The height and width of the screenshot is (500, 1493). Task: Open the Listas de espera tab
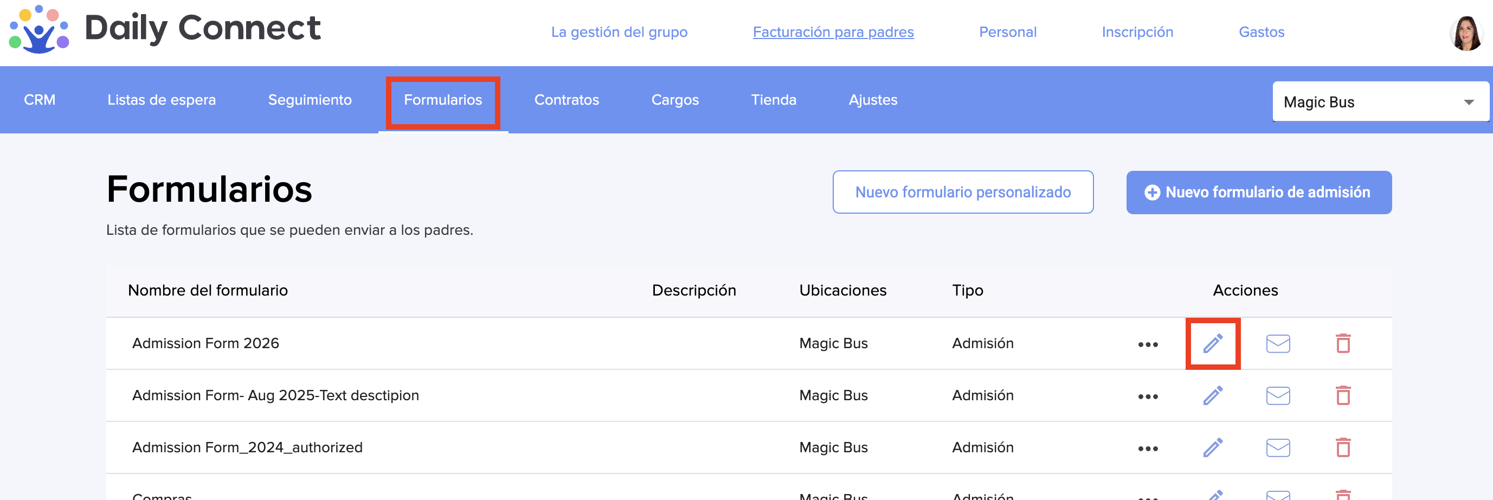click(161, 100)
